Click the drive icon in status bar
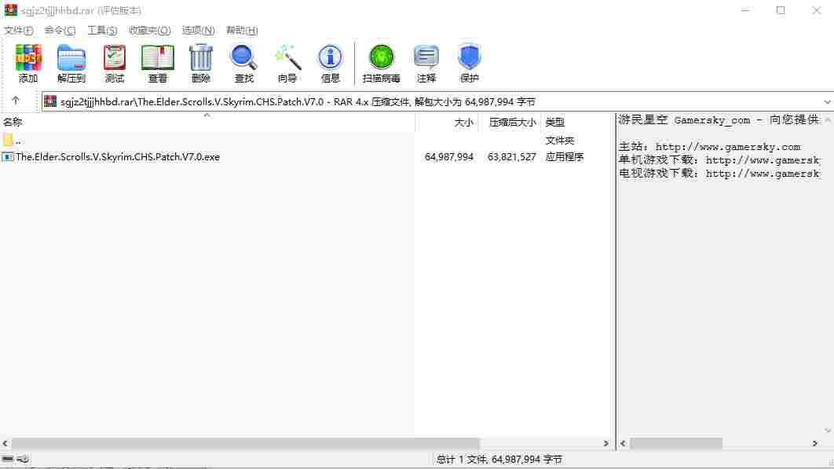Viewport: 834px width, 469px height. 7,459
